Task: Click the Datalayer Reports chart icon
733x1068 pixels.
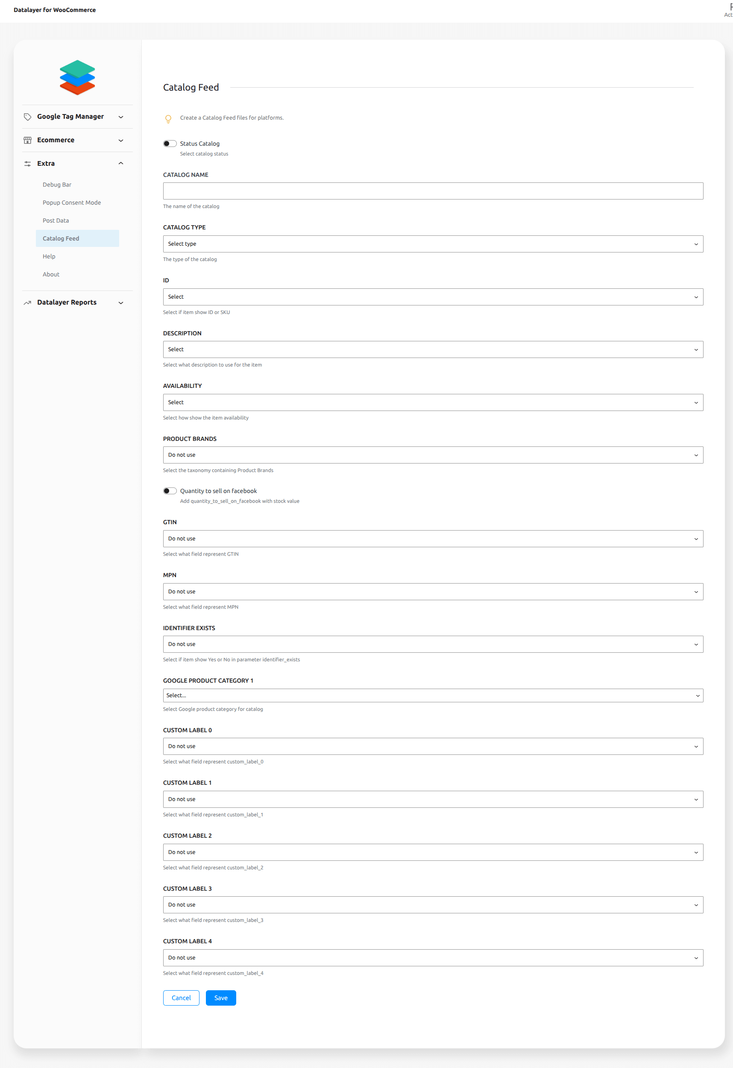Action: [x=28, y=302]
